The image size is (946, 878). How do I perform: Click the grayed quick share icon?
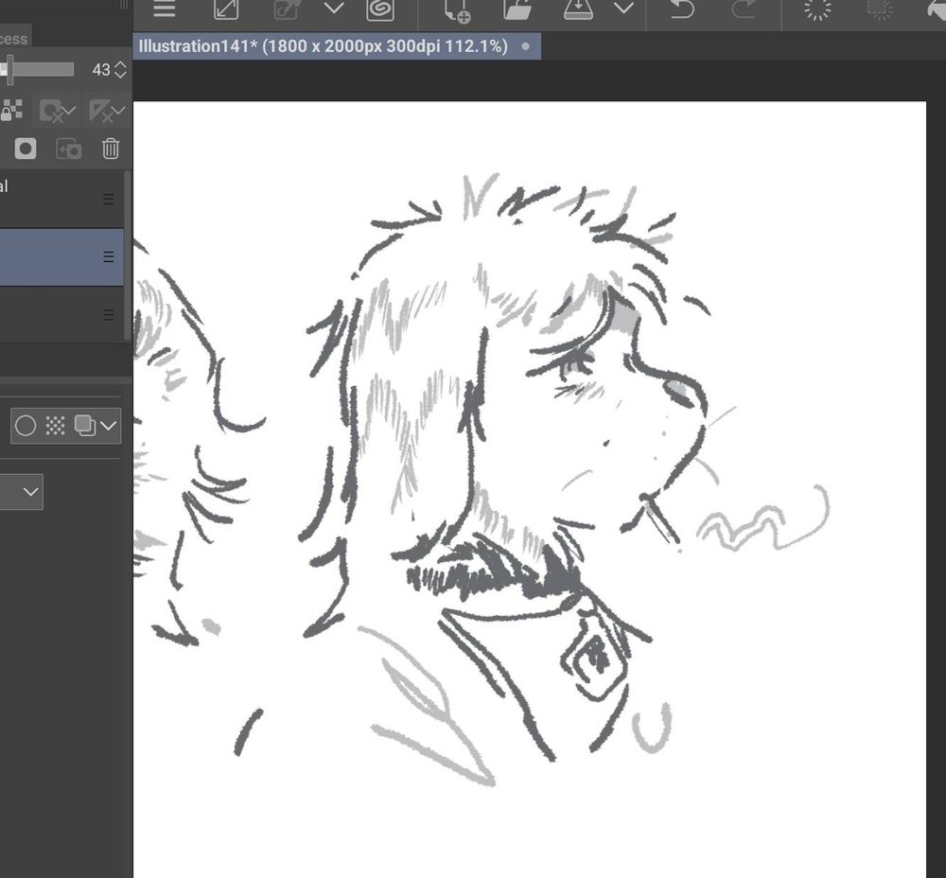(x=286, y=9)
